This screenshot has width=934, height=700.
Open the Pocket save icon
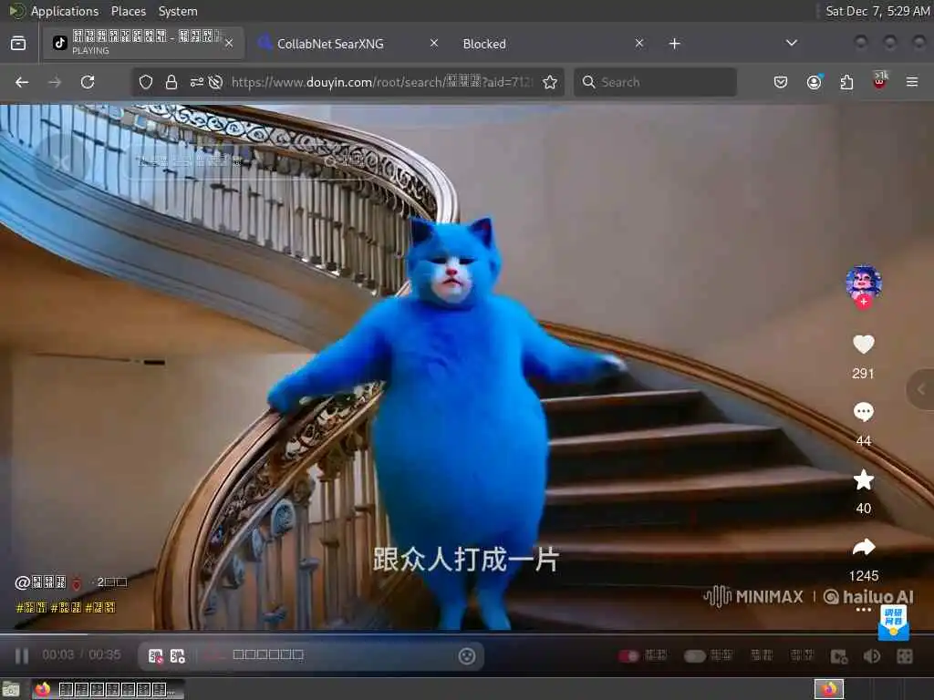coord(781,82)
